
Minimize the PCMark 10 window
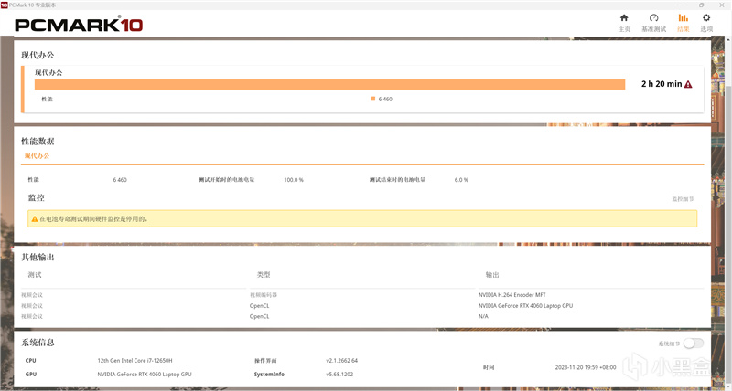pos(681,5)
